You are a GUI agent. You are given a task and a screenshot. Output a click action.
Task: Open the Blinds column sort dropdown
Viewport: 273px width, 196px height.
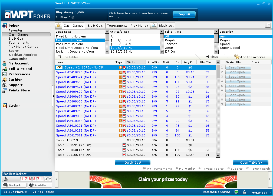(143, 62)
